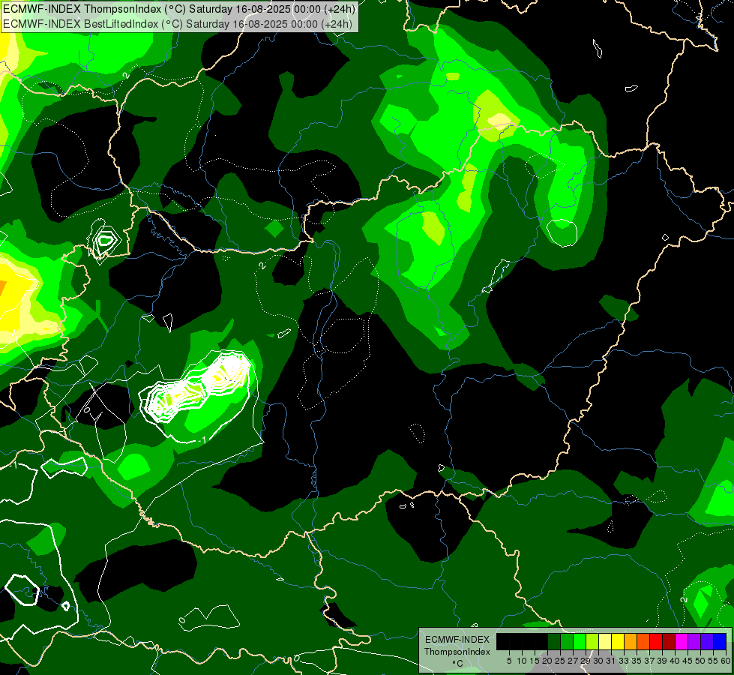
Task: Click the legend tick value 31
Action: point(611,661)
